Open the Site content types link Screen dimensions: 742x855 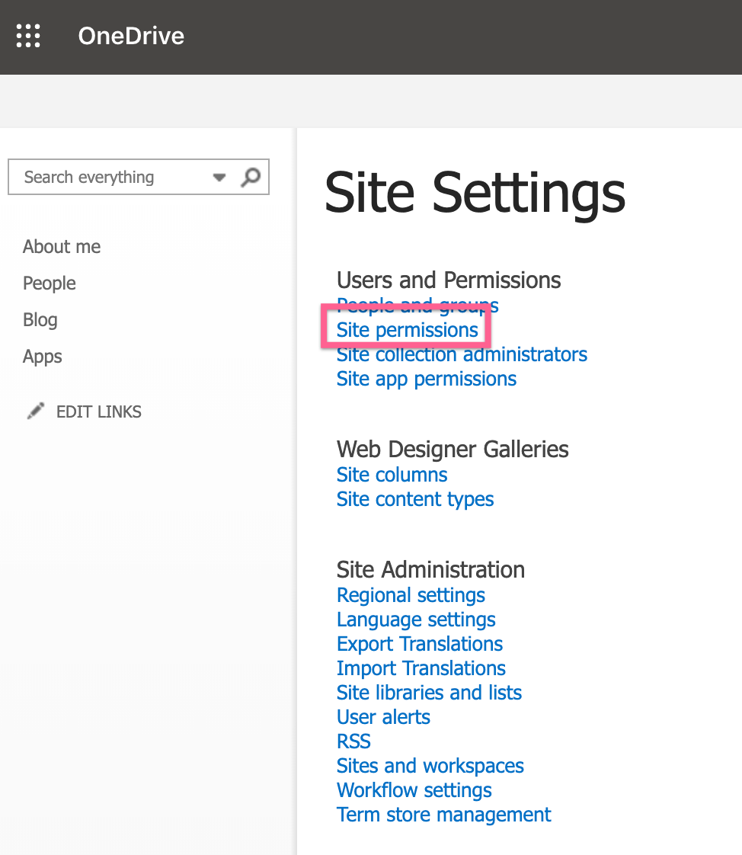coord(415,499)
